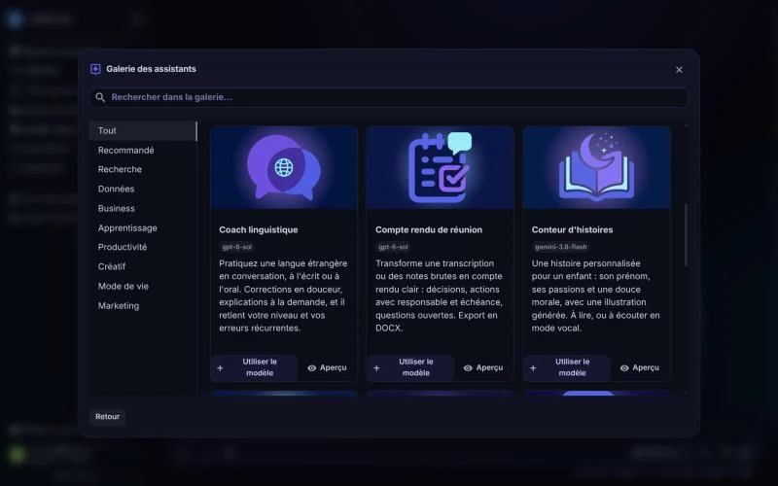Viewport: 778px width, 486px height.
Task: Open the Conteur d'histoires book thumbnail
Action: (x=596, y=167)
